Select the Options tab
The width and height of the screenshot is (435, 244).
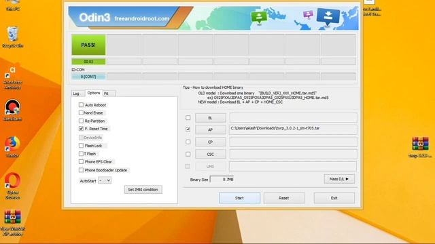coord(94,93)
